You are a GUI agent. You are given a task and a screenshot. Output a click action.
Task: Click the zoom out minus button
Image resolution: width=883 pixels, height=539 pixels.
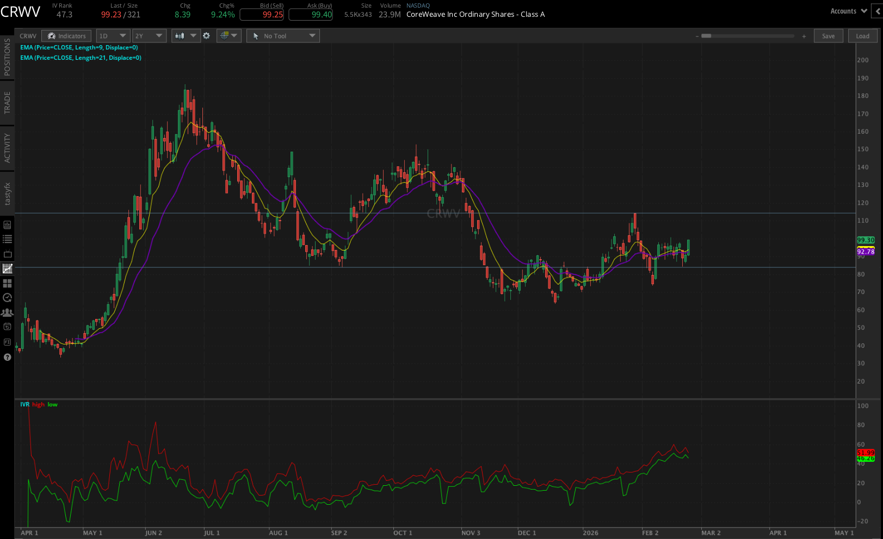[x=697, y=36]
